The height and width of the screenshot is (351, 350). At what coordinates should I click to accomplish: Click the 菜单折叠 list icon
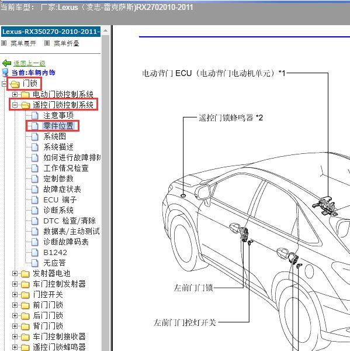pos(47,43)
